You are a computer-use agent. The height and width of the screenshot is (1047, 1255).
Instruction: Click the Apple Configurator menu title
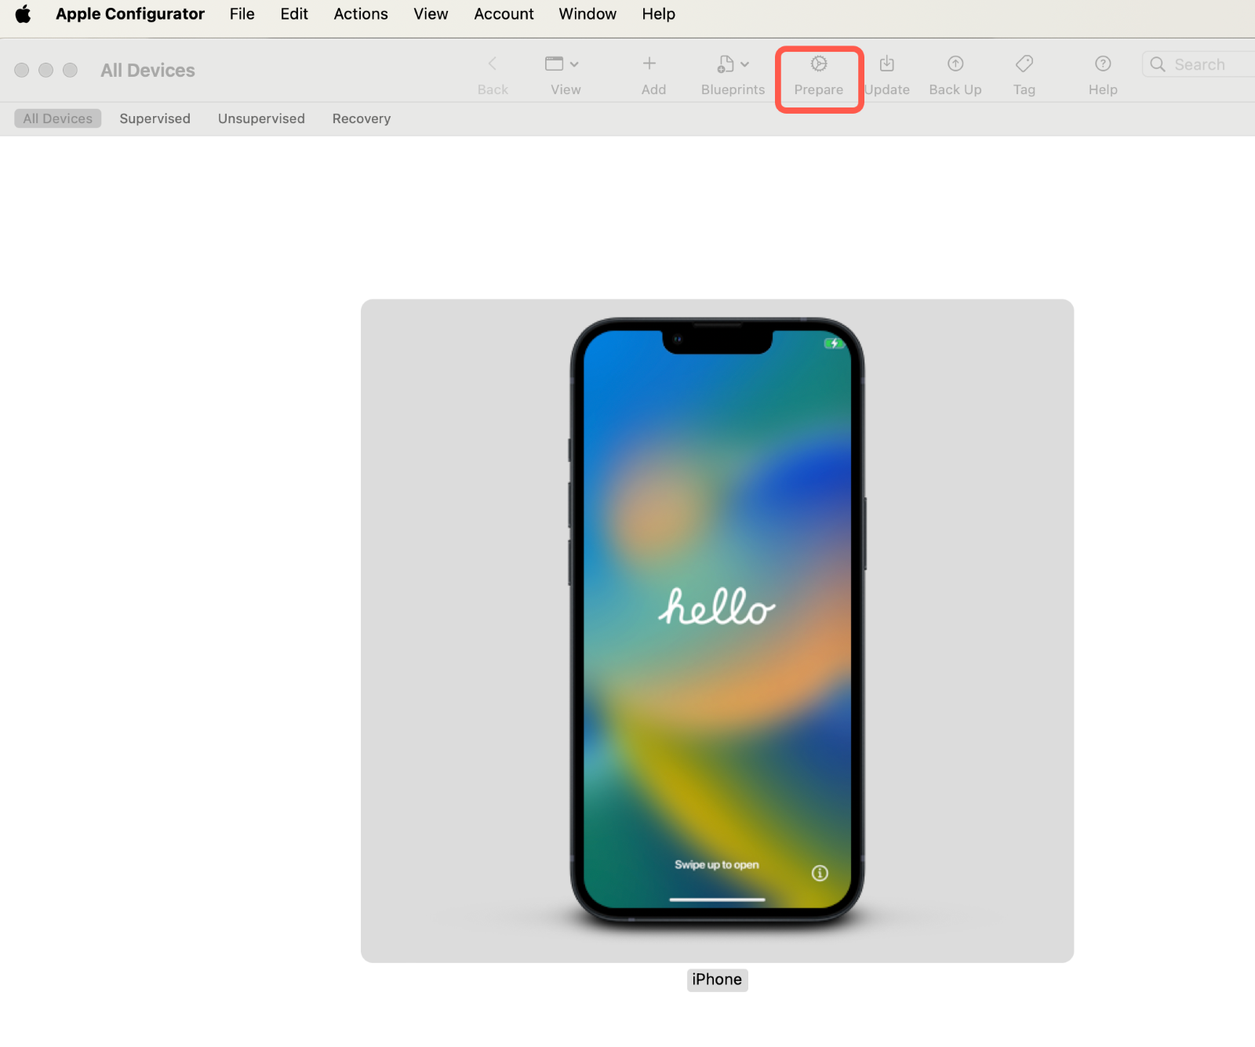[129, 13]
